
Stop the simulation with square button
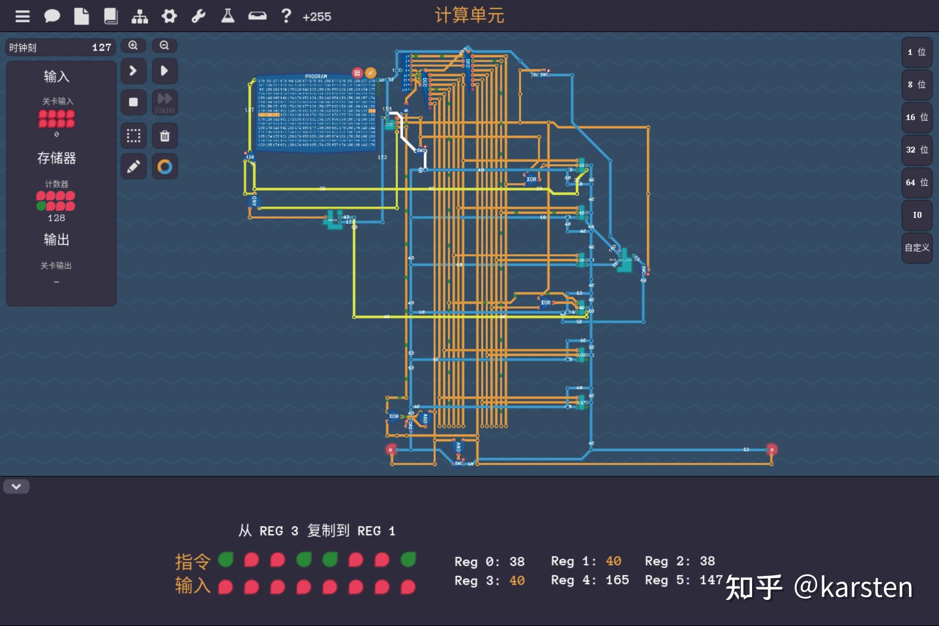point(133,102)
